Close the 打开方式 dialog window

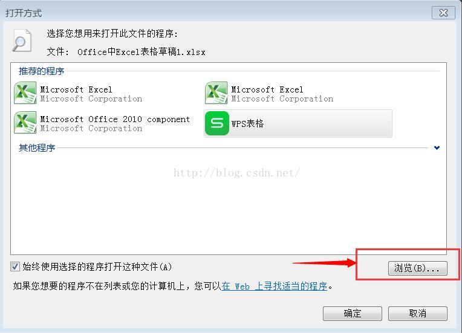click(443, 13)
